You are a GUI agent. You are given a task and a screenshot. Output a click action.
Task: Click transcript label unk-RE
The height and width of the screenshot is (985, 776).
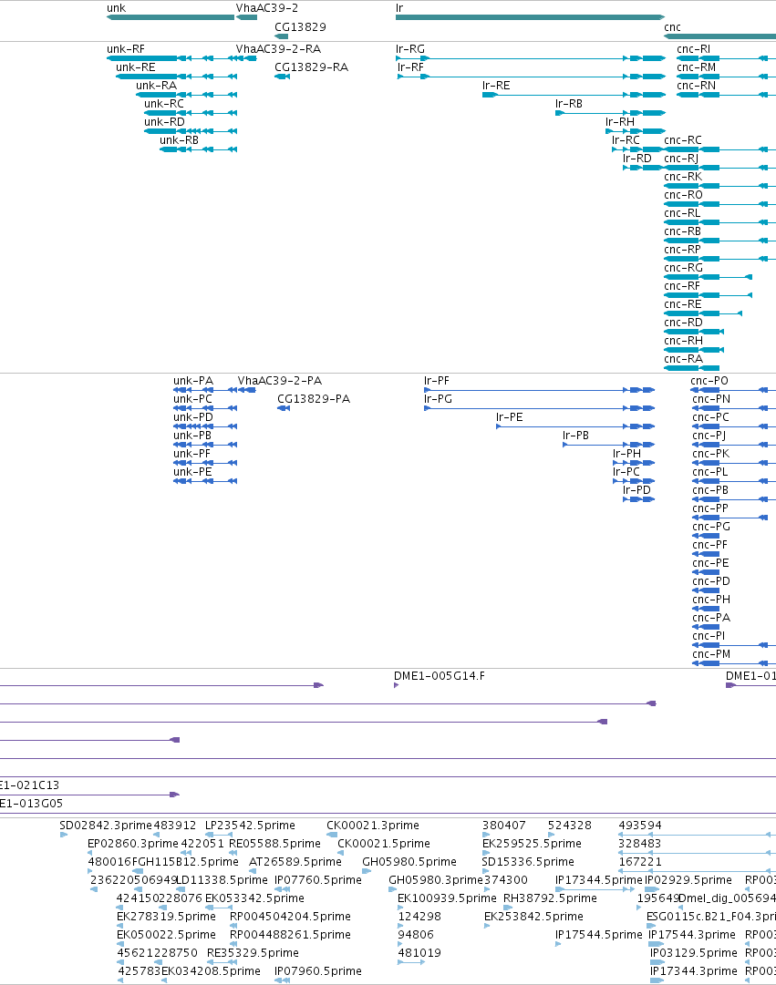(x=136, y=67)
